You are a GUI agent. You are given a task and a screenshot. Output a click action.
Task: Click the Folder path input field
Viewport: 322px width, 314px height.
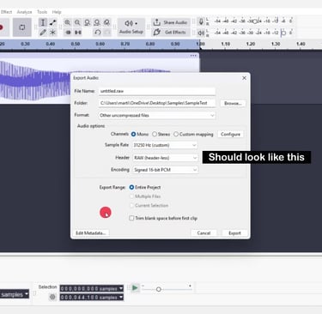[x=157, y=103]
